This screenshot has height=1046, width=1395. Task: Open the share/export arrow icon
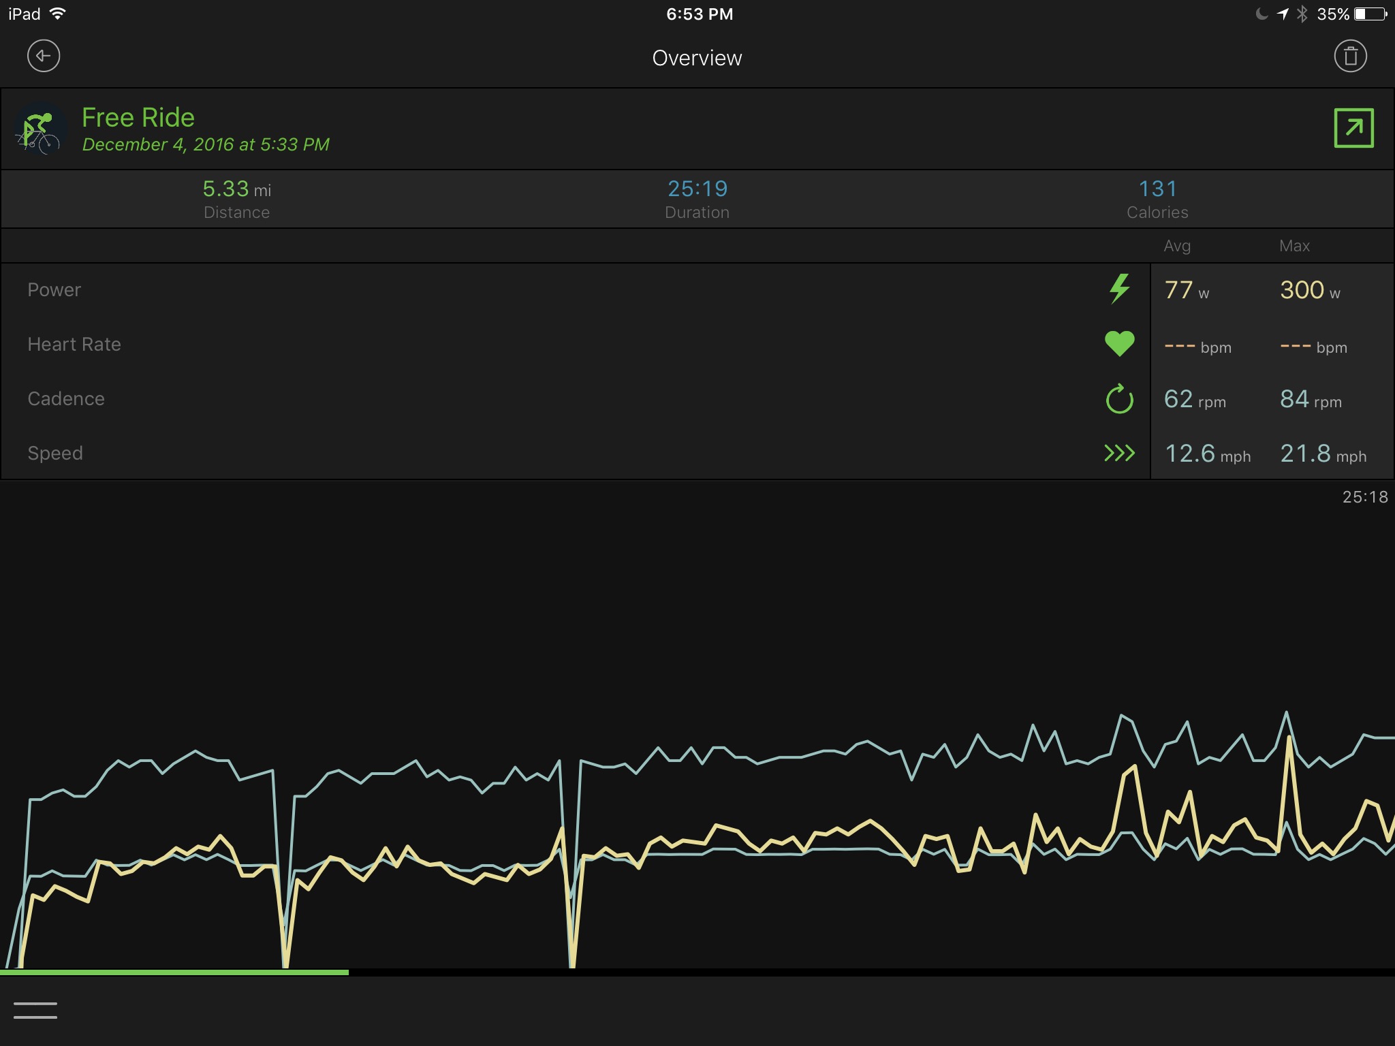pyautogui.click(x=1353, y=128)
